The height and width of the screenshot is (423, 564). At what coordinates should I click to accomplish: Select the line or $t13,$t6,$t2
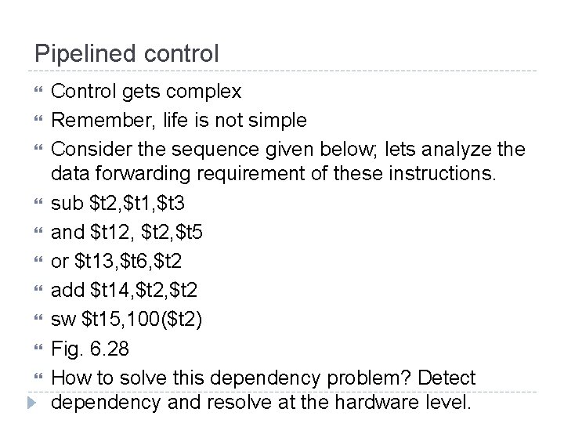click(x=117, y=261)
